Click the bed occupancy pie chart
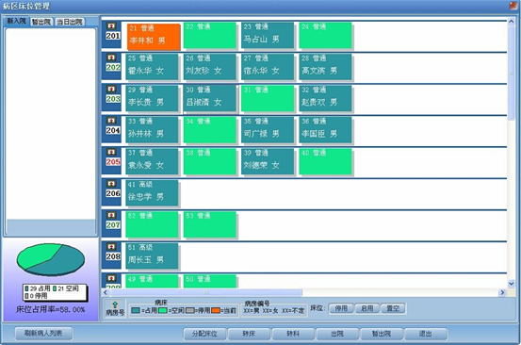Image resolution: width=521 pixels, height=345 pixels. (51, 260)
